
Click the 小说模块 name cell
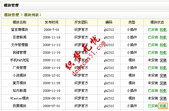[20, 75]
